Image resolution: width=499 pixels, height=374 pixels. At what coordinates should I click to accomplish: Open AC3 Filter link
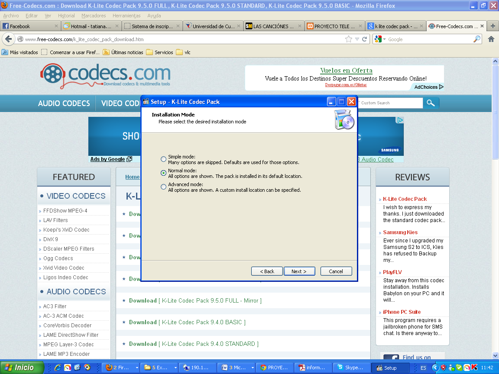coord(55,306)
